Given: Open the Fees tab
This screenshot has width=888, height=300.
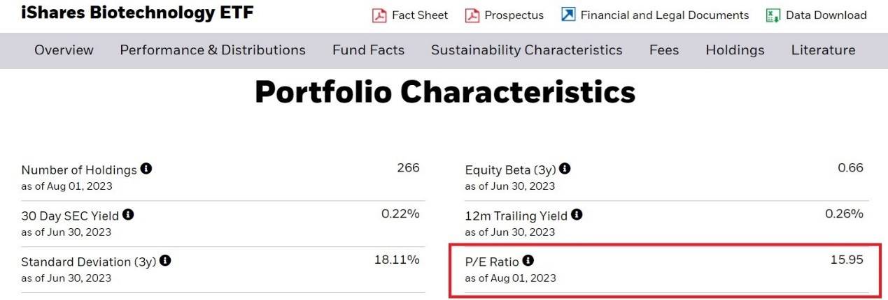Looking at the screenshot, I should (x=664, y=50).
